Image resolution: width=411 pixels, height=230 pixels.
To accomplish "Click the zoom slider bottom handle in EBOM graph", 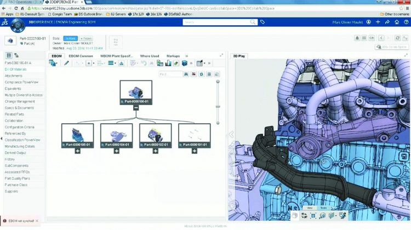I will (218, 123).
